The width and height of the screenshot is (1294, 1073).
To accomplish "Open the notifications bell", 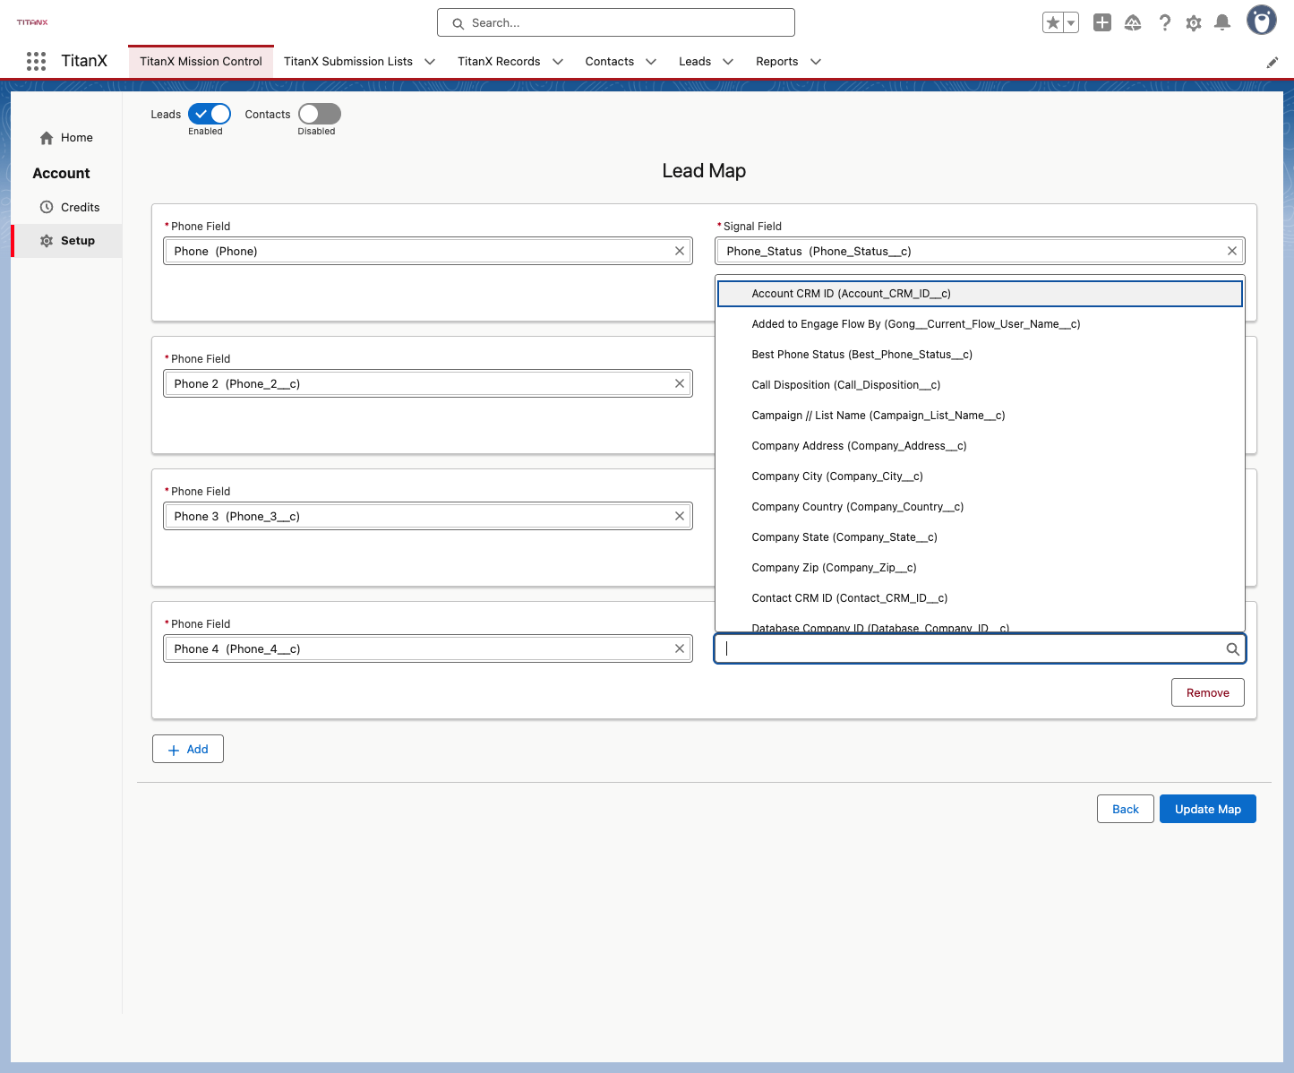I will coord(1222,22).
